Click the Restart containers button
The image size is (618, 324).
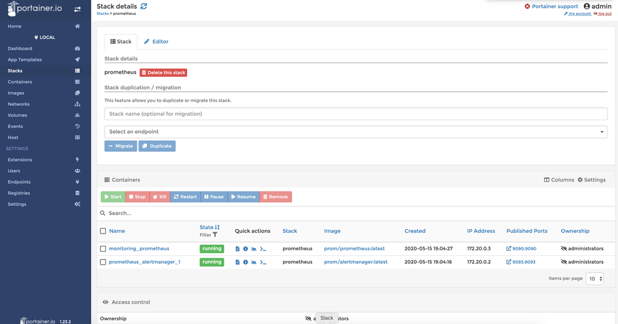pos(185,196)
